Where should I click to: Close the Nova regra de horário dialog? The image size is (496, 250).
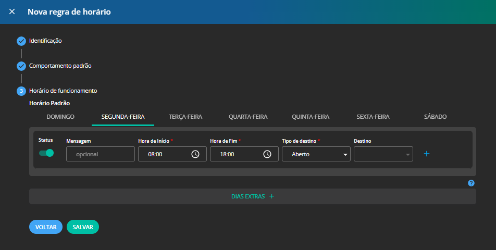click(x=12, y=11)
